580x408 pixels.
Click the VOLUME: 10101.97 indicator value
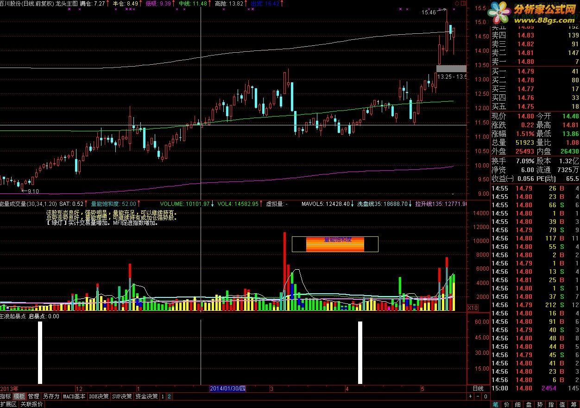185,204
